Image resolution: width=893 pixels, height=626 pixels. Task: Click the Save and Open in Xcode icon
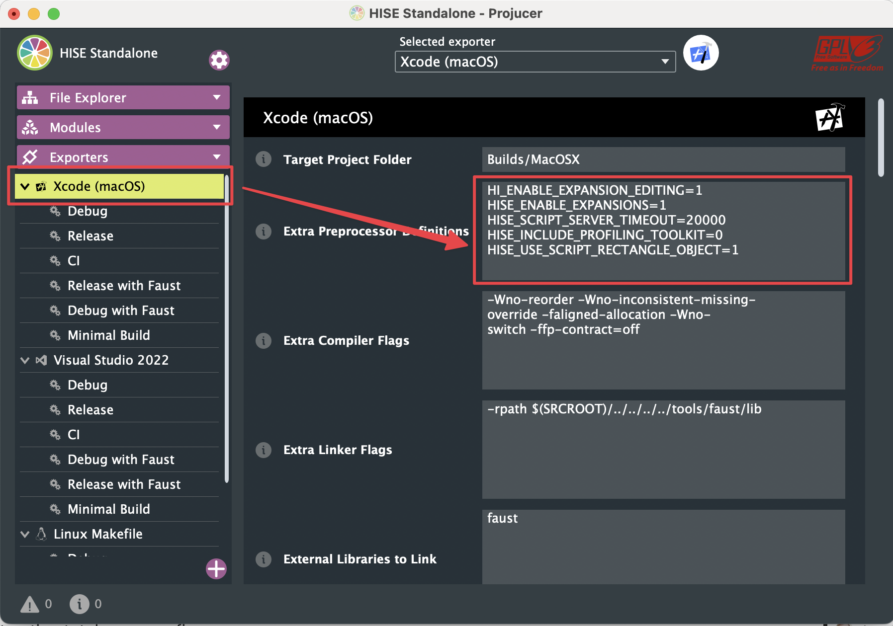pyautogui.click(x=701, y=53)
